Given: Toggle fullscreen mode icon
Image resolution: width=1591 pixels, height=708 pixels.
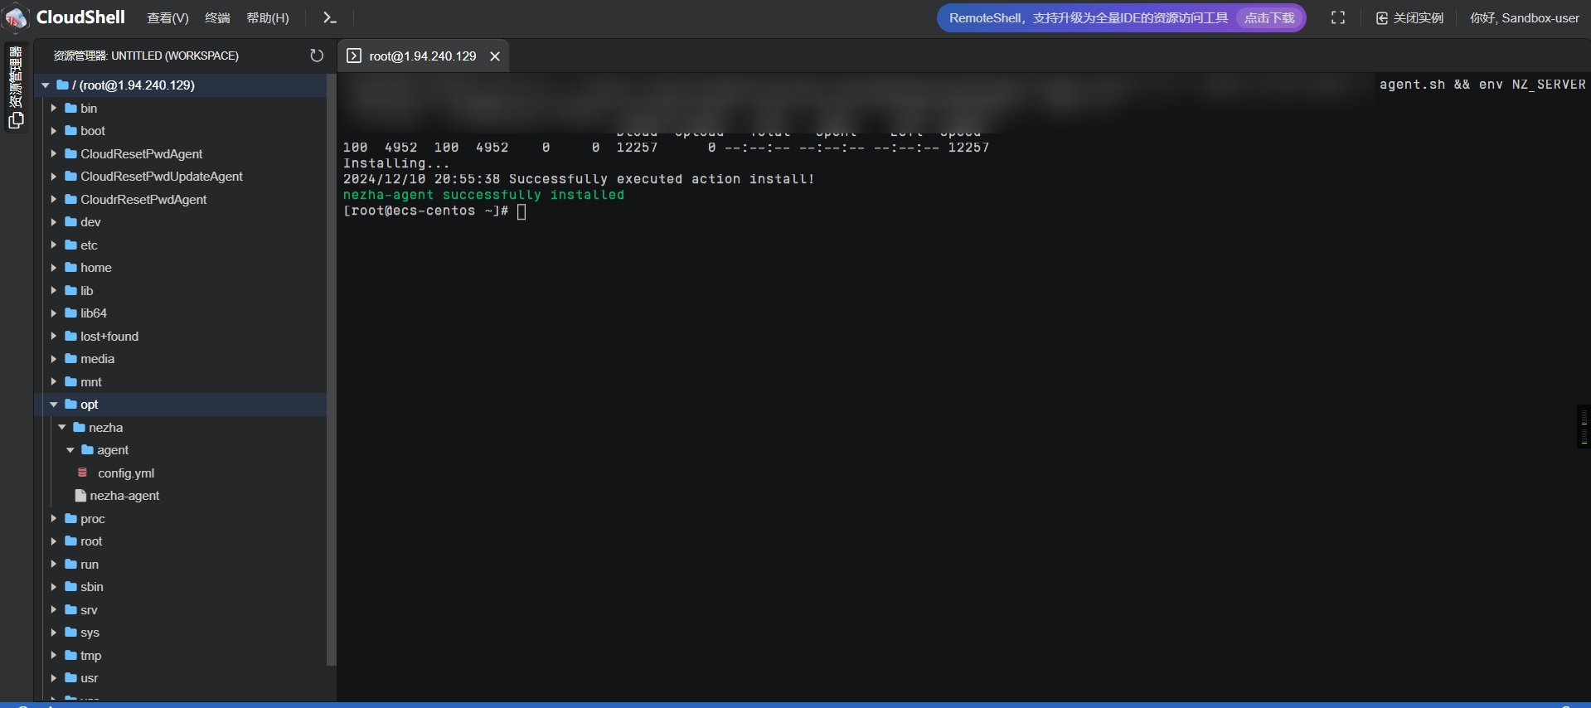Looking at the screenshot, I should [1337, 17].
